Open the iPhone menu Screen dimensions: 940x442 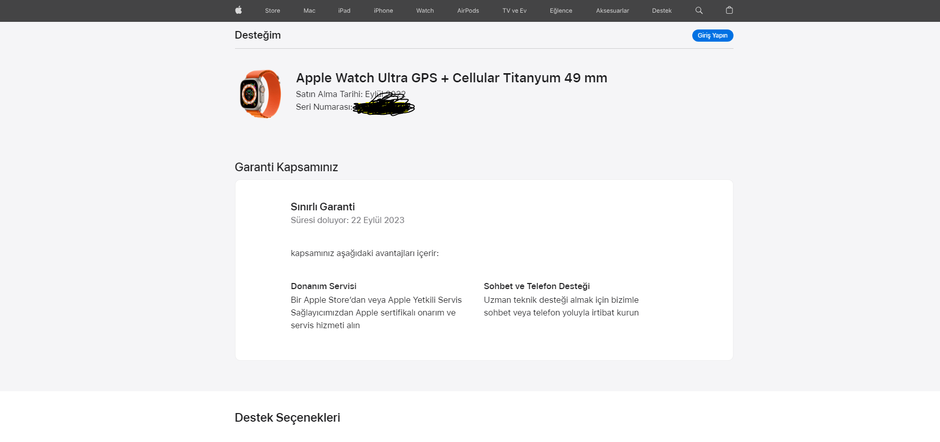point(384,11)
